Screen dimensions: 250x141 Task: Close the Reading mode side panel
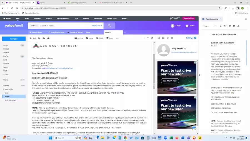pos(246,19)
